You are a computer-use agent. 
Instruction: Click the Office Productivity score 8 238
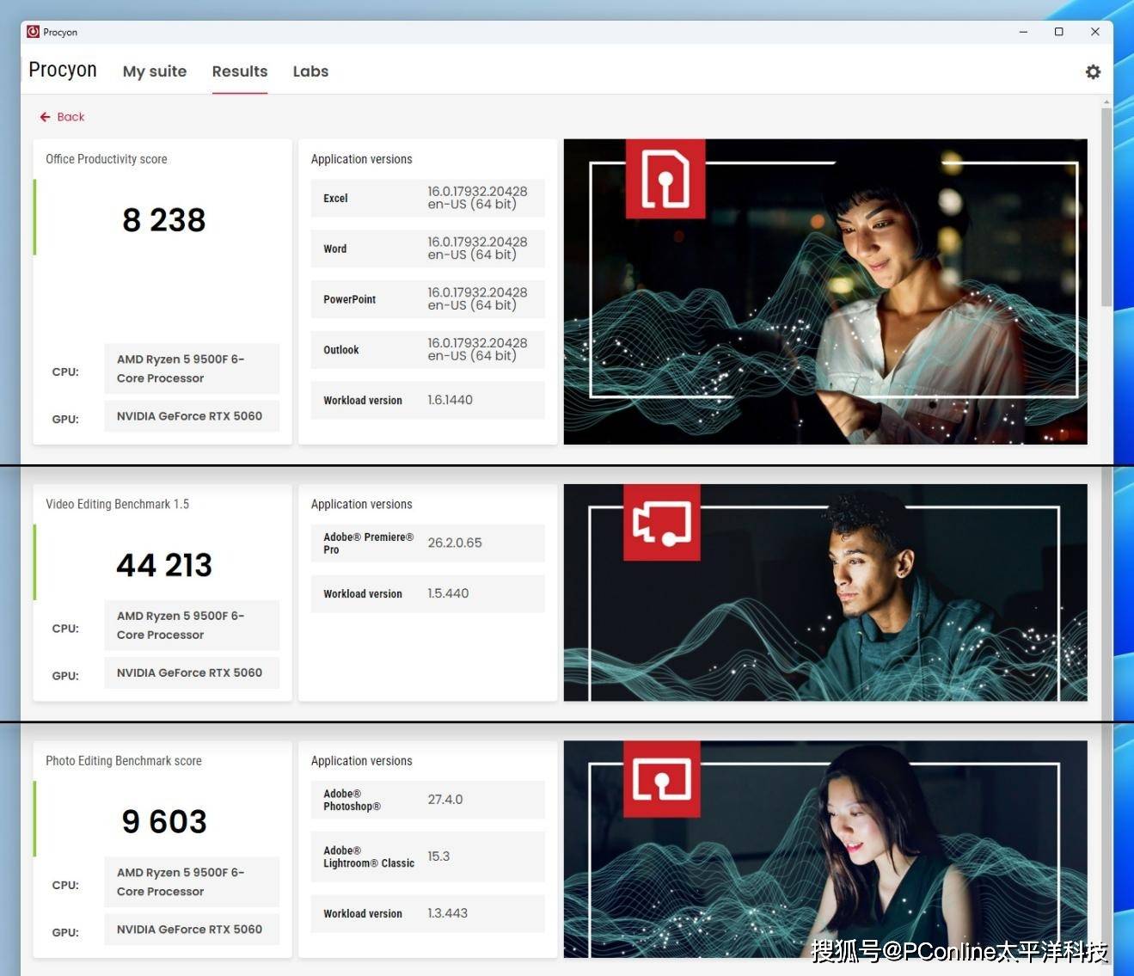click(164, 220)
